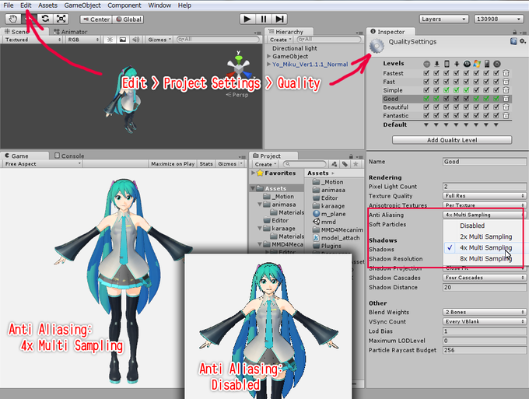
Task: Click the download-arrow Standalone platform icon
Action: tap(436, 64)
